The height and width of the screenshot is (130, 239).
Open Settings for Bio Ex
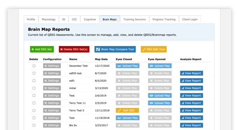click(52, 125)
